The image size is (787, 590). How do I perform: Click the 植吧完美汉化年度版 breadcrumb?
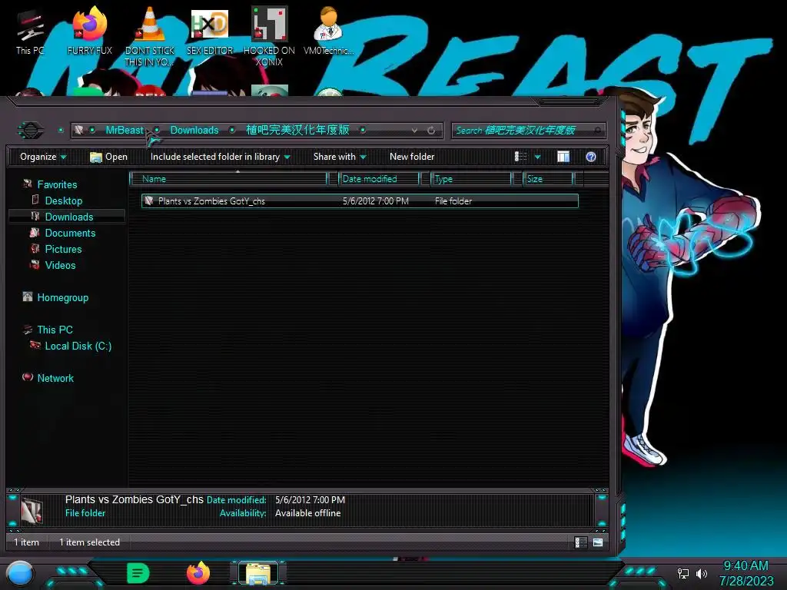click(x=297, y=130)
